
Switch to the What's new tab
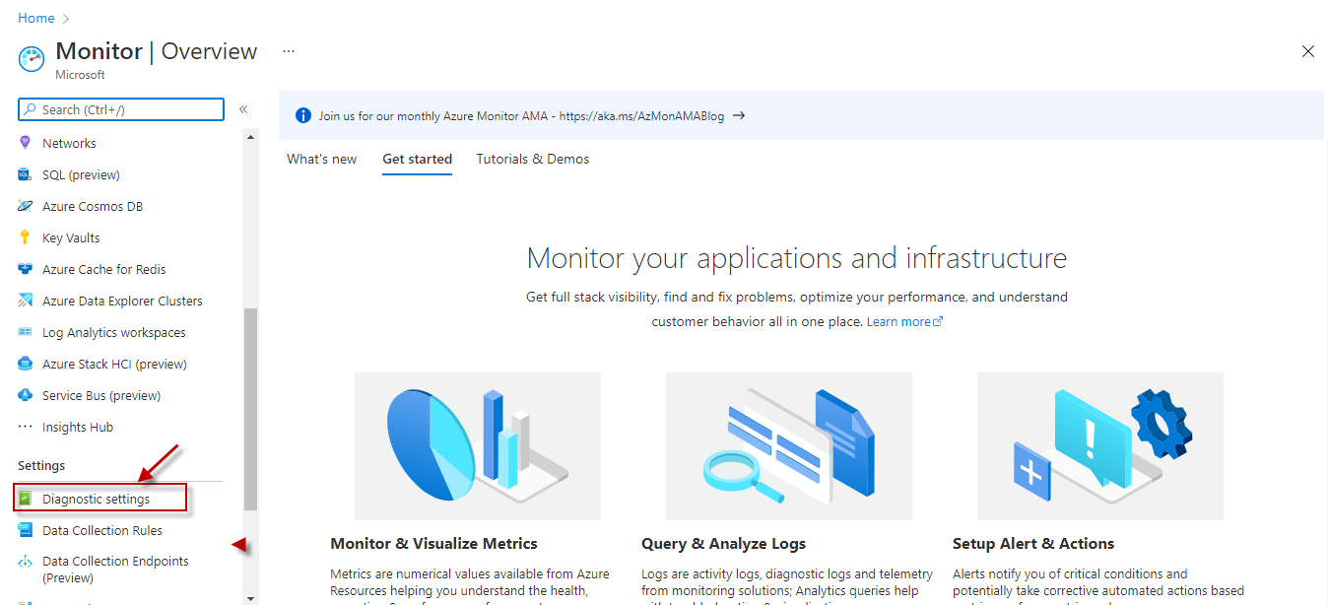[x=322, y=159]
